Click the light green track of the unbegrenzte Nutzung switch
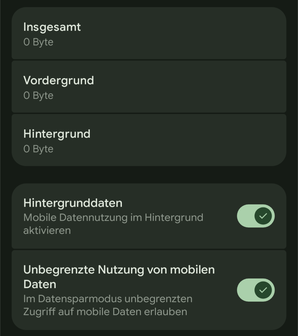 (x=244, y=290)
